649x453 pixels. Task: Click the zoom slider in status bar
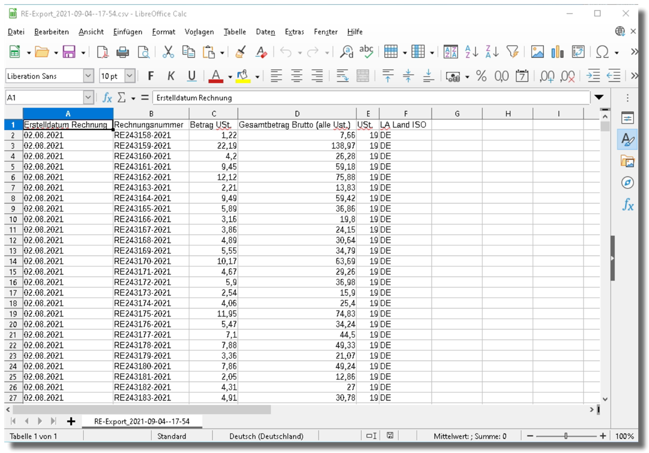point(566,436)
